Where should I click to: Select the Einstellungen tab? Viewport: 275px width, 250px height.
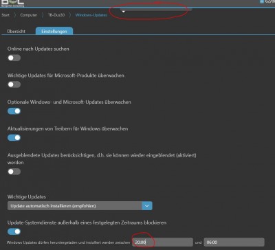coord(54,31)
